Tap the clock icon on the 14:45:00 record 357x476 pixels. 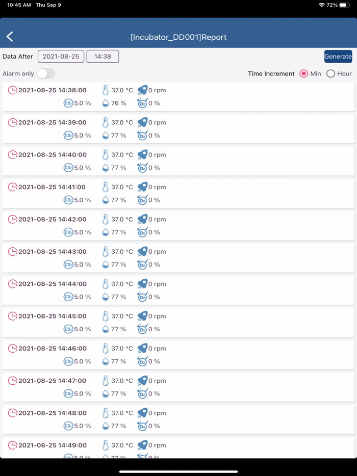coord(12,316)
